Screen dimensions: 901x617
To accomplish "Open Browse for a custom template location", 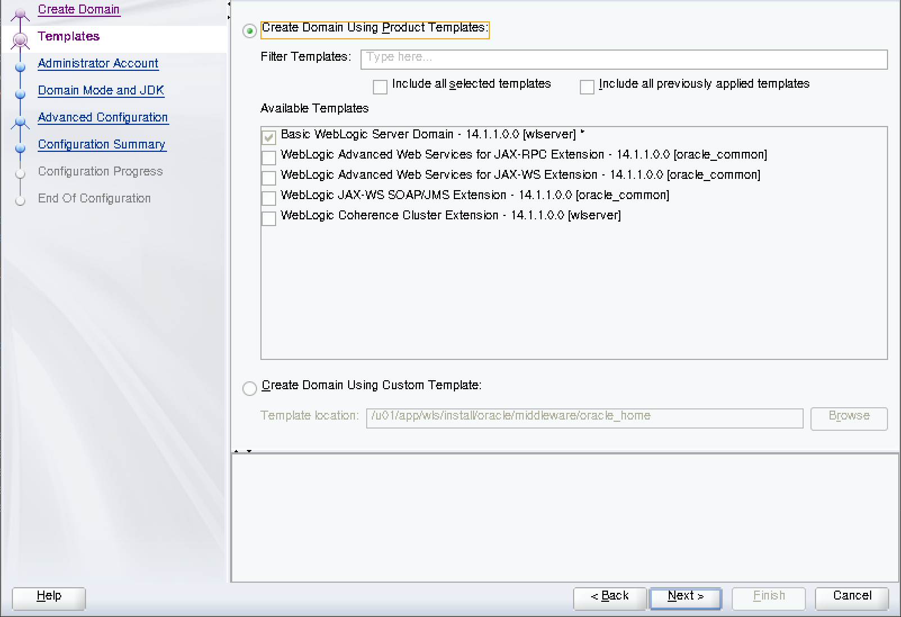I will [849, 418].
